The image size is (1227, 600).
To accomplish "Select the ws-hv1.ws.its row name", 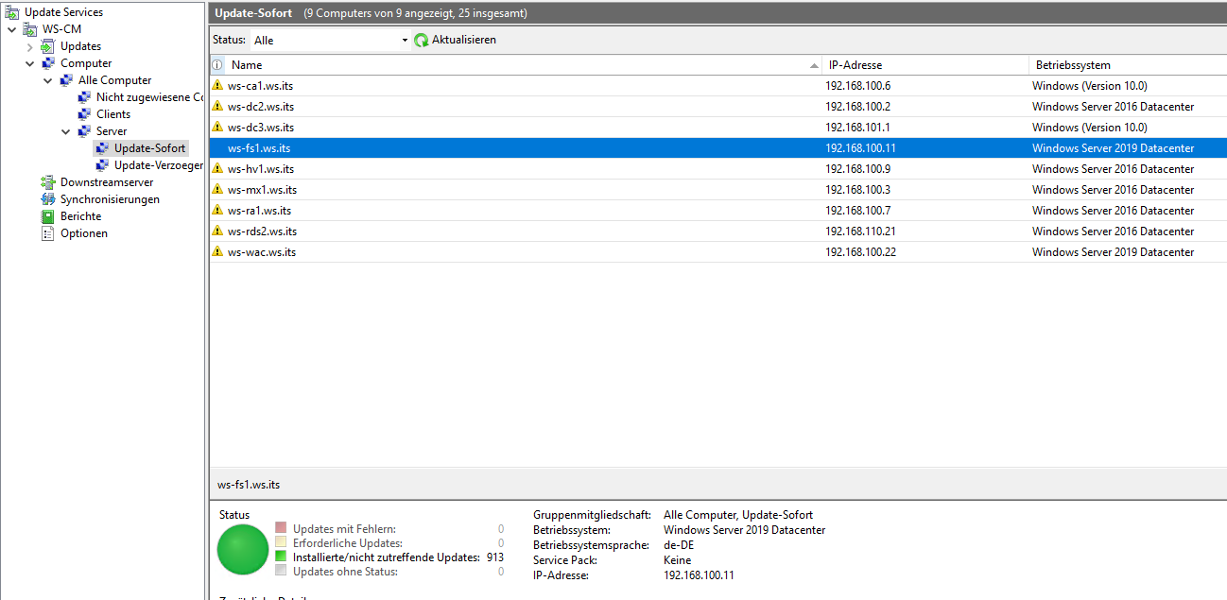I will (x=261, y=169).
